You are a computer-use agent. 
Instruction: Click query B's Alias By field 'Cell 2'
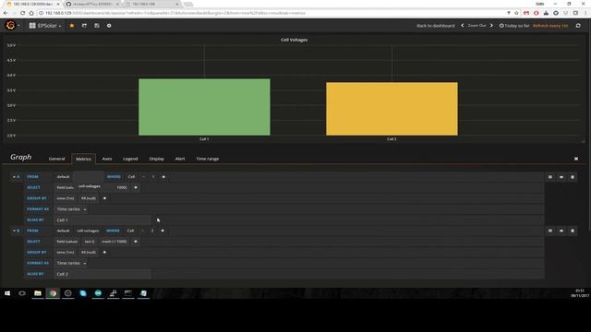click(103, 275)
